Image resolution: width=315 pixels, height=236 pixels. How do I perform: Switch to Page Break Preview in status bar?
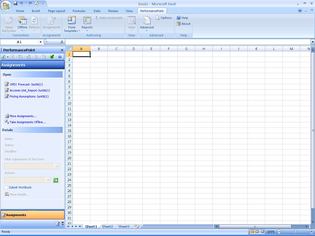tap(262, 232)
